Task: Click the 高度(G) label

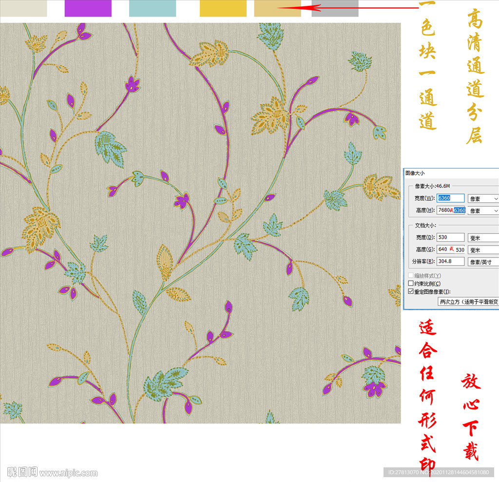Action: pos(425,249)
